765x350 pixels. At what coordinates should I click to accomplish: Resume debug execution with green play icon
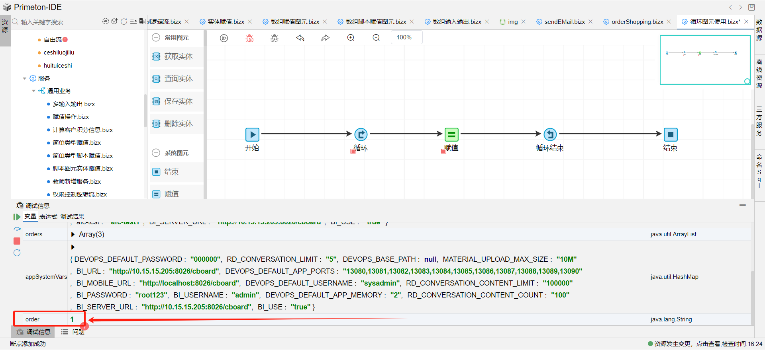tap(17, 217)
